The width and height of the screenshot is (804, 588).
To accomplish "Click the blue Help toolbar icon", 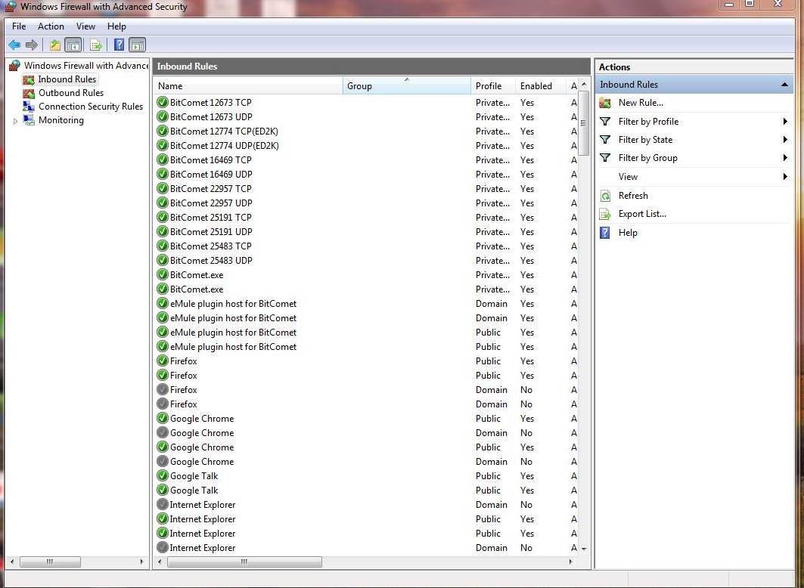I will (119, 45).
